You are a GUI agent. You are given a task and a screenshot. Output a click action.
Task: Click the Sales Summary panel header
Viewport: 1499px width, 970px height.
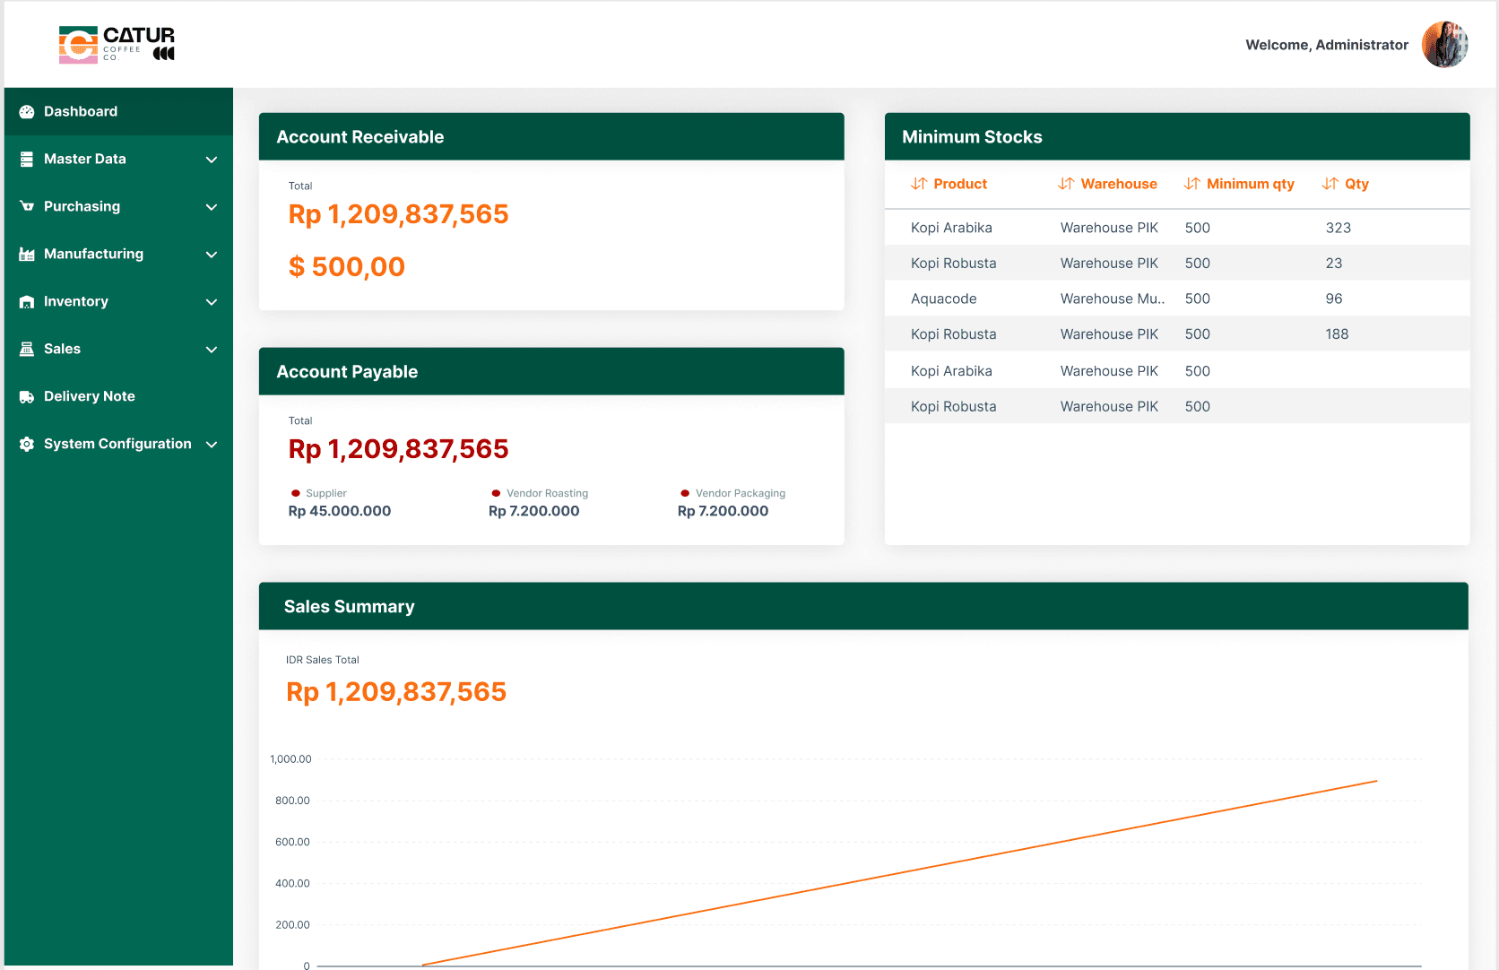pos(863,607)
